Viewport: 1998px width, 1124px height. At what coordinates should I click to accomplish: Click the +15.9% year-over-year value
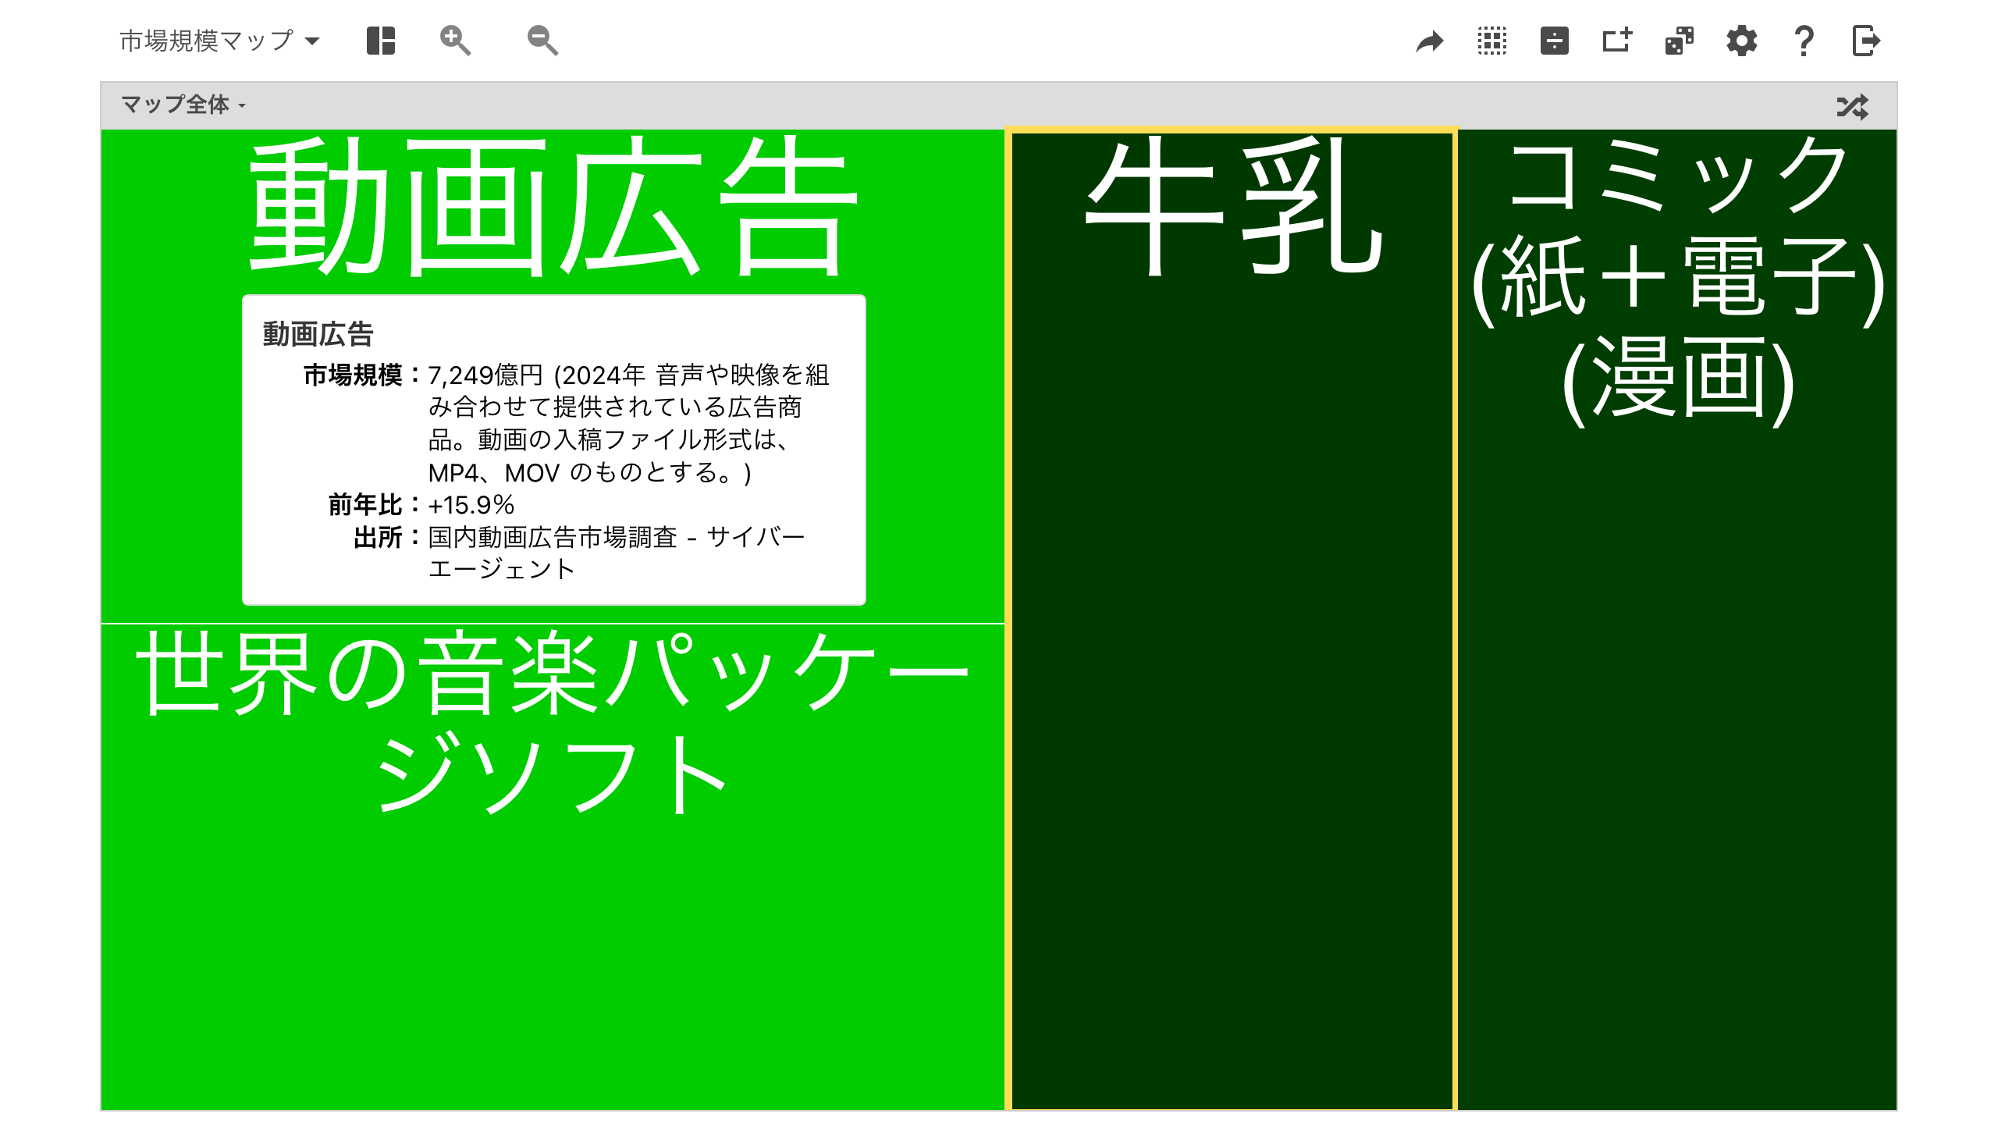471,505
